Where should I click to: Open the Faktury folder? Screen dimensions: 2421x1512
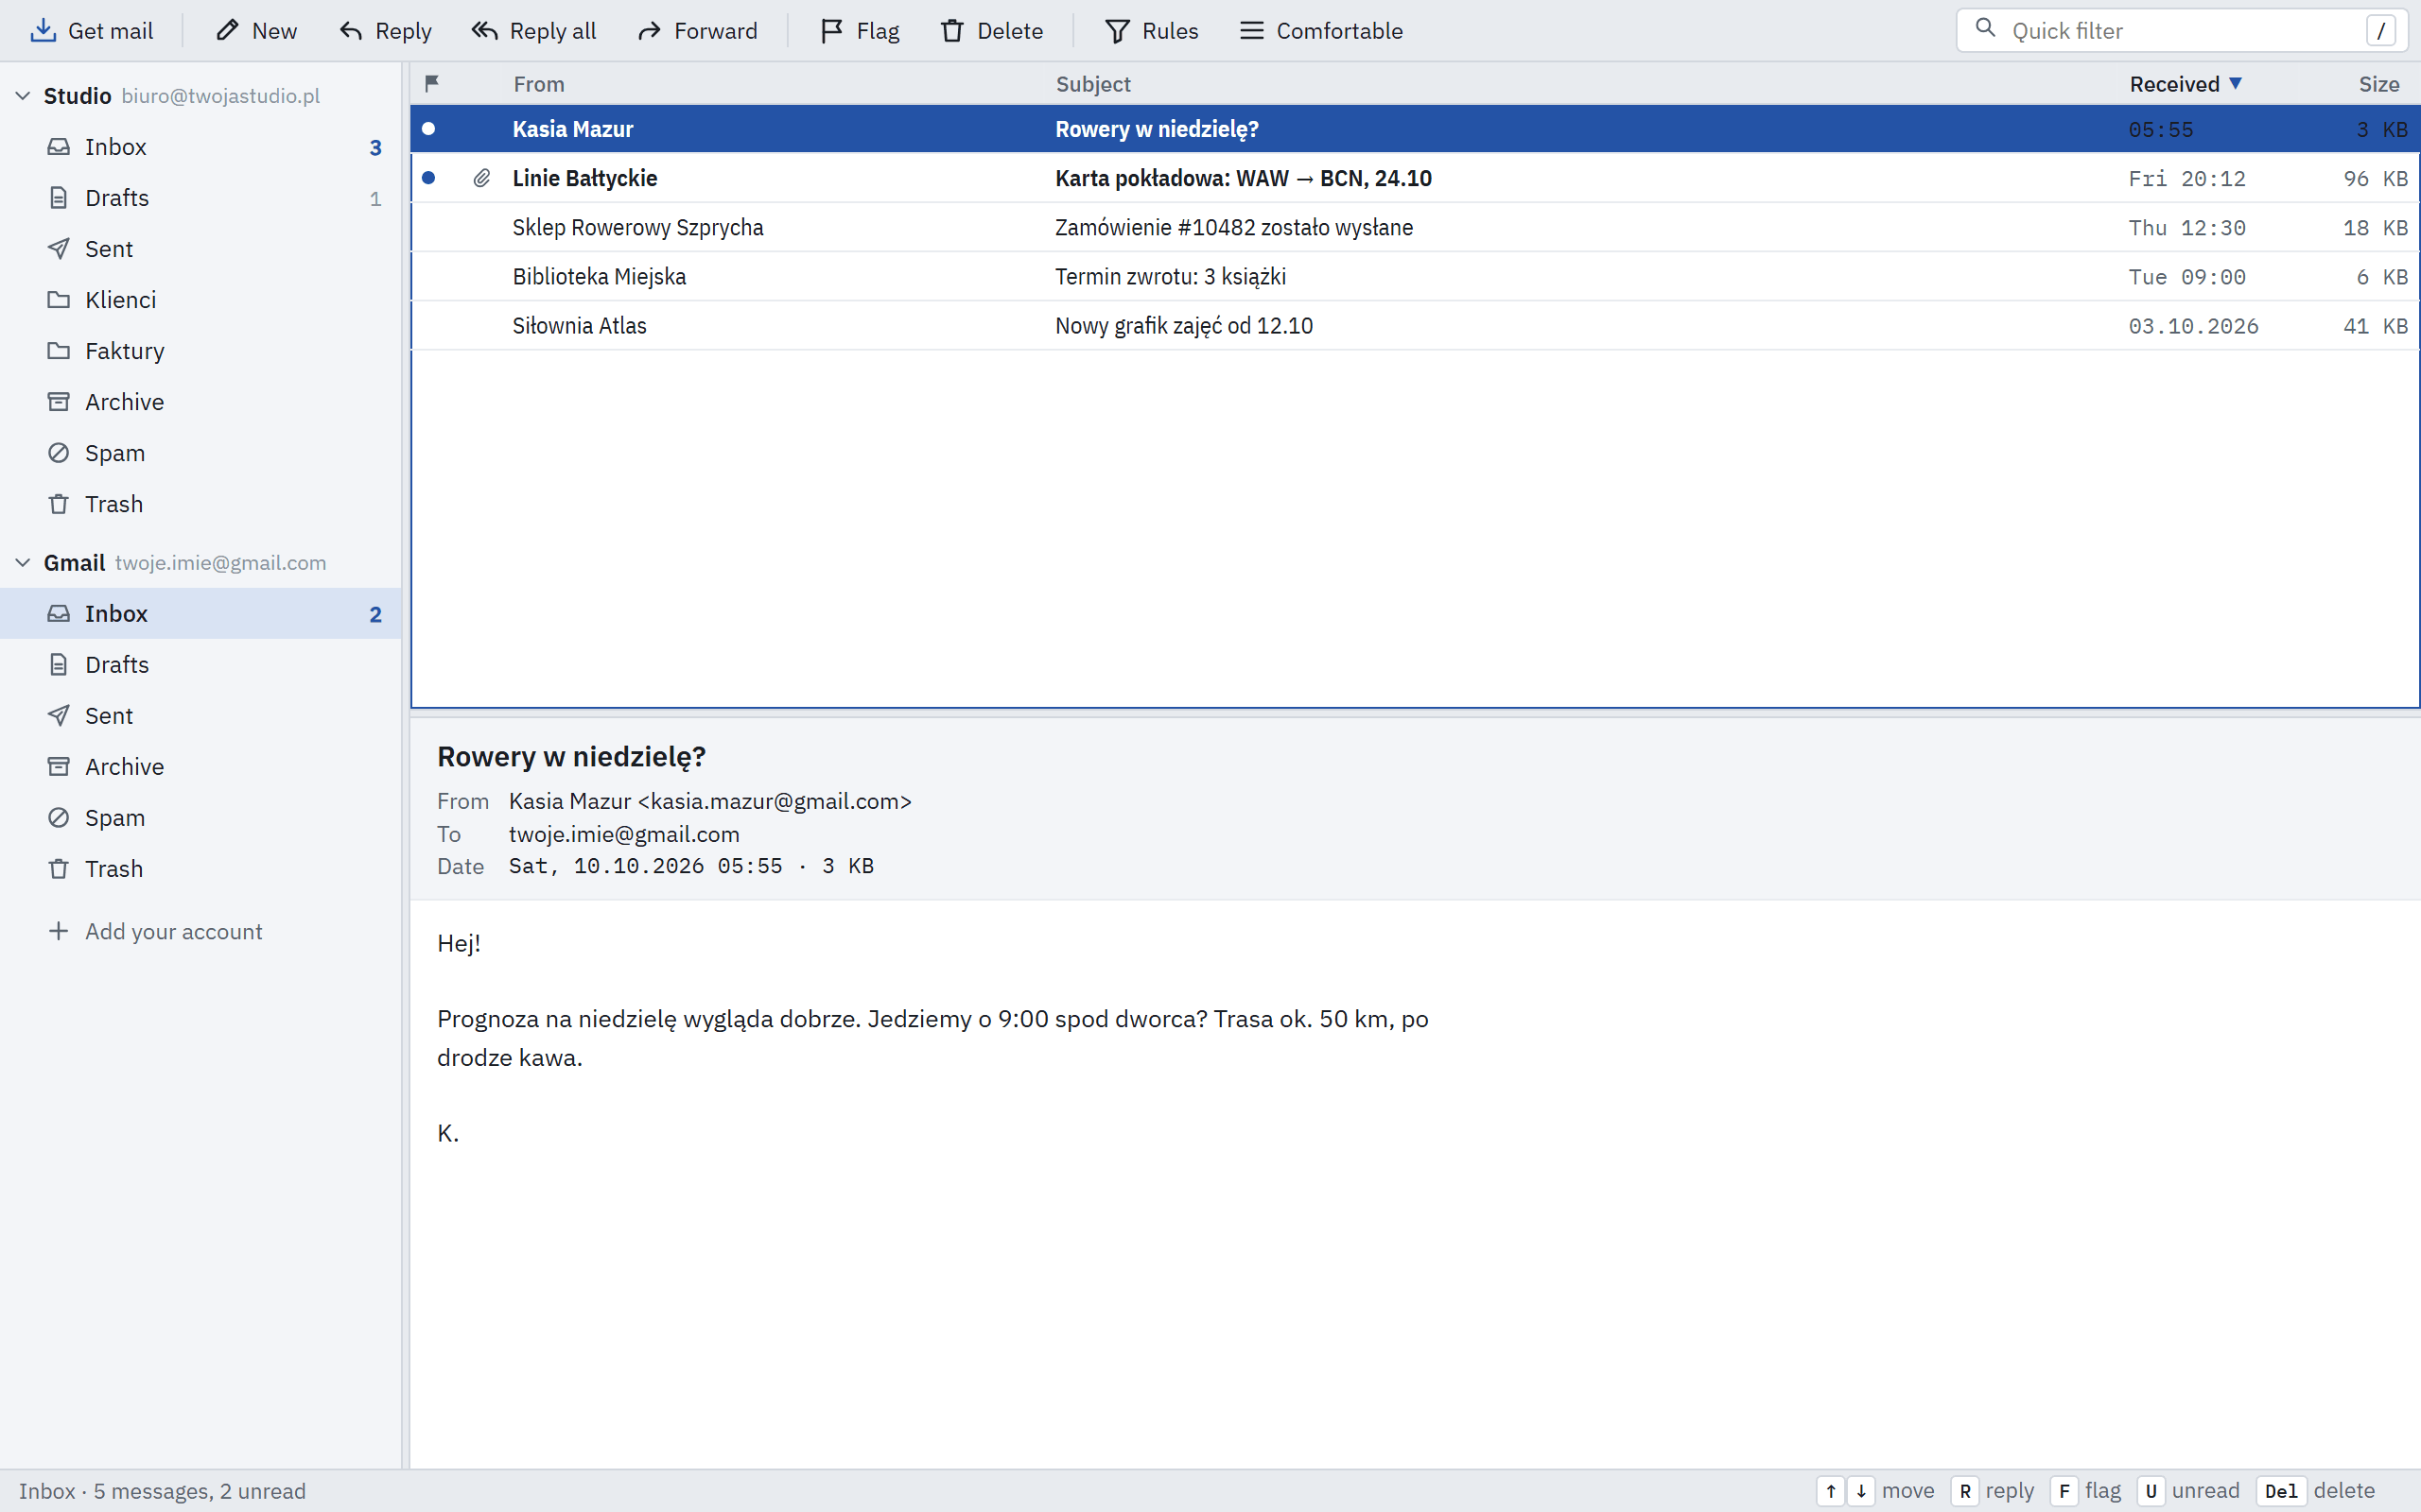201,351
